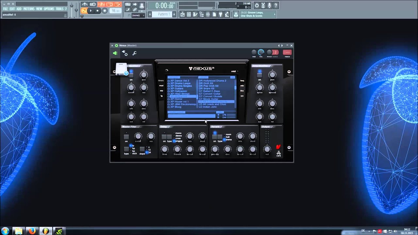This screenshot has height=235, width=418.
Task: Click the add pattern plus button
Action: pyautogui.click(x=174, y=14)
